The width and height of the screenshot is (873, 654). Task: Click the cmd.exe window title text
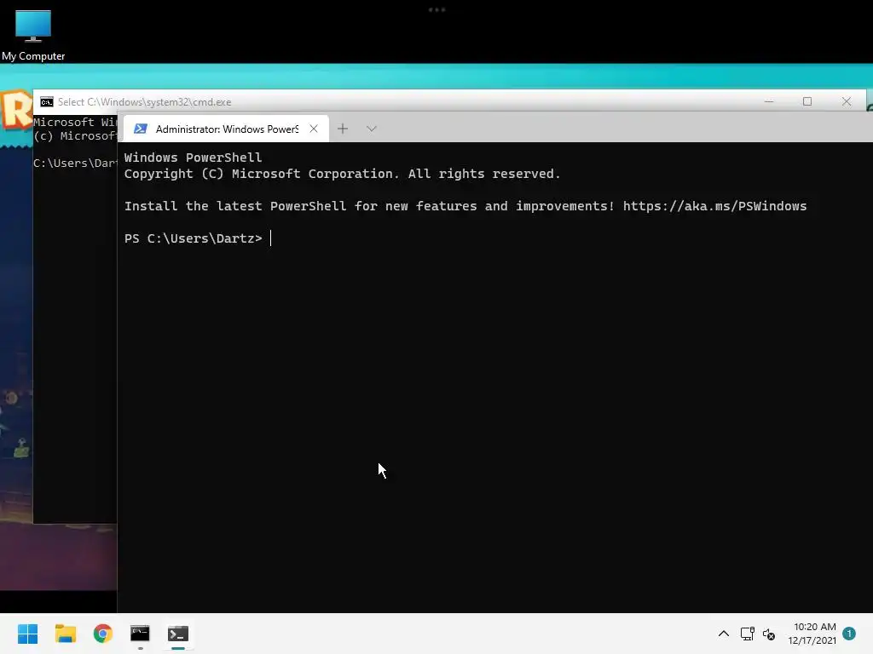[145, 102]
